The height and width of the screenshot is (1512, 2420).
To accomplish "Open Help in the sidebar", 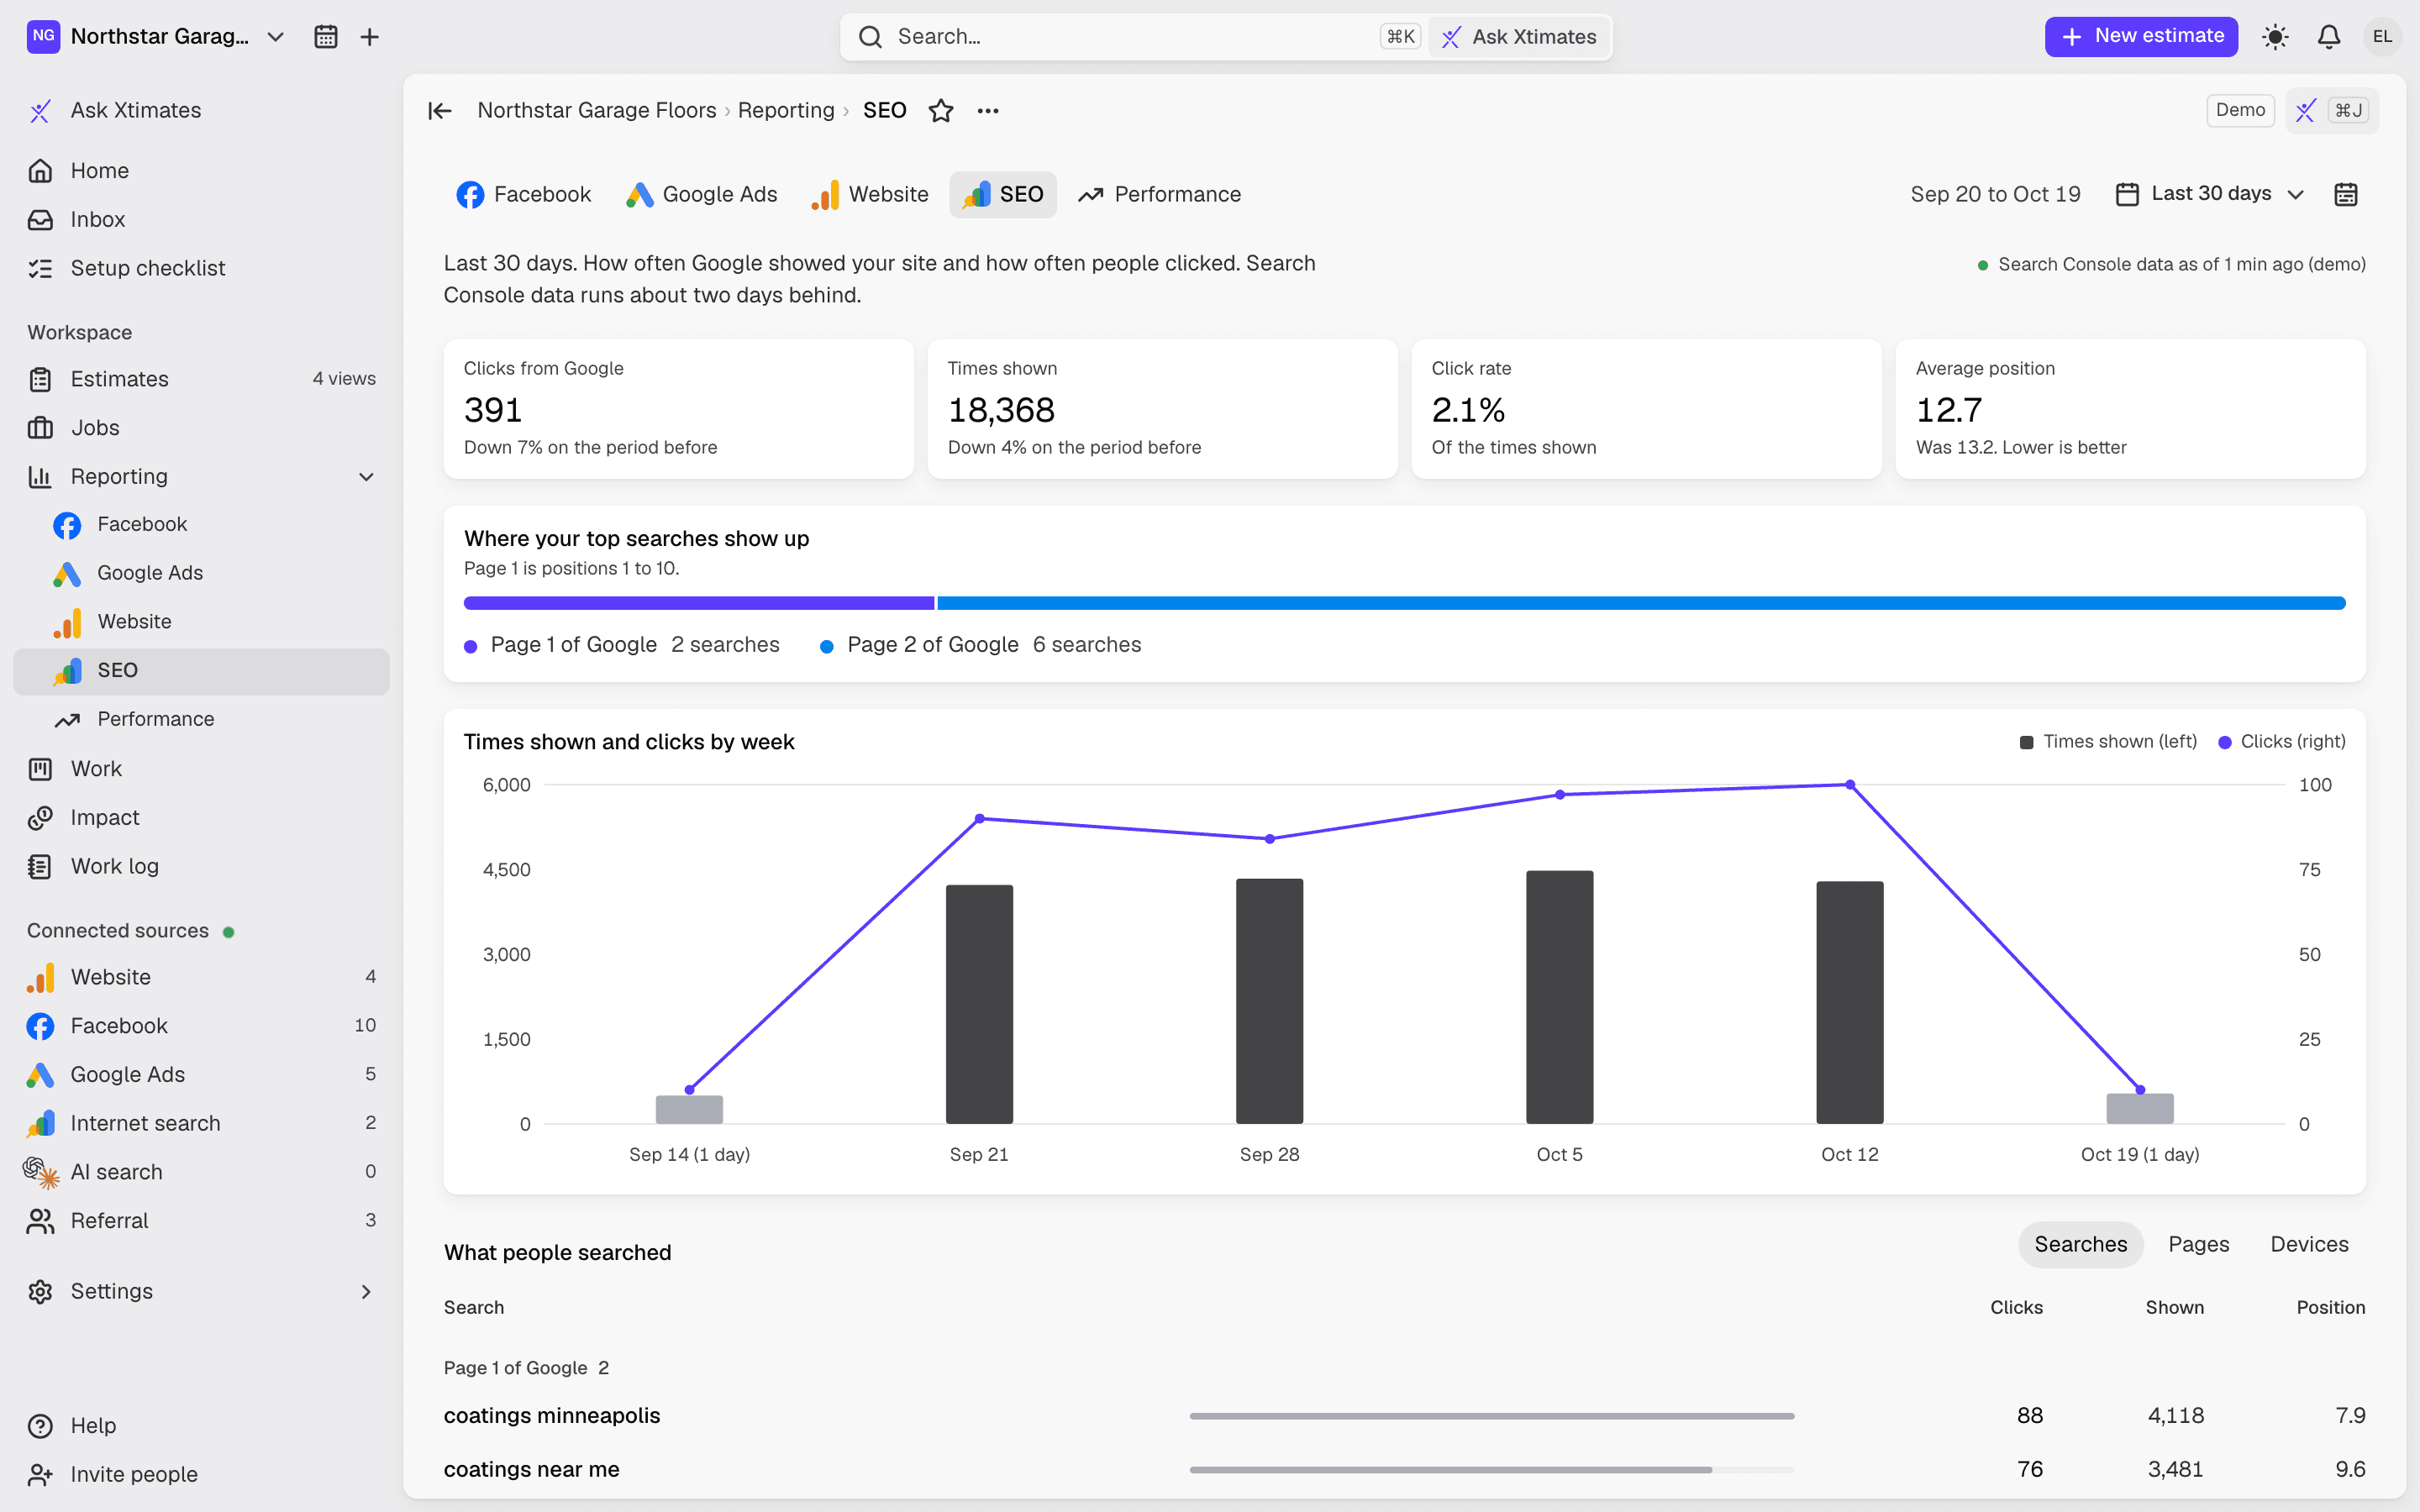I will point(201,1426).
